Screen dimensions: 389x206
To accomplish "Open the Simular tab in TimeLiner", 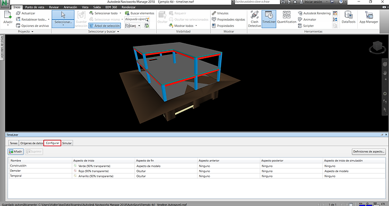I will pyautogui.click(x=67, y=143).
